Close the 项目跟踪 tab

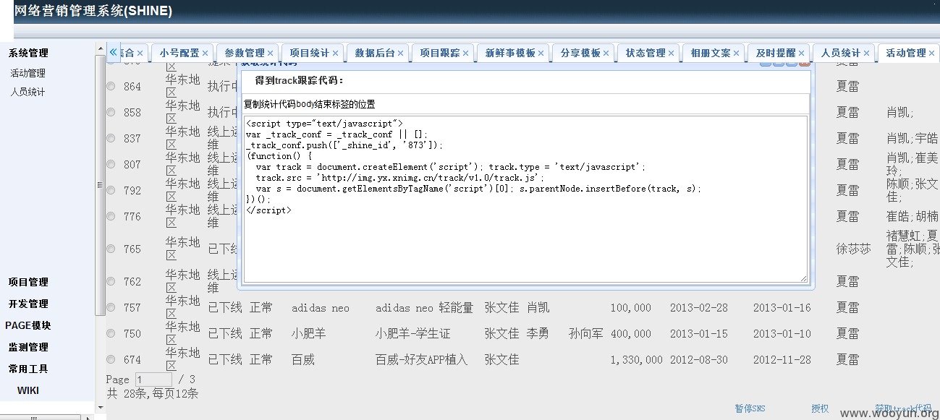[x=466, y=53]
